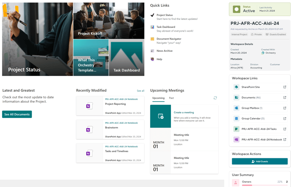This screenshot has width=291, height=187.
Task: Refresh the Upcoming Meetings list
Action: pos(215,98)
